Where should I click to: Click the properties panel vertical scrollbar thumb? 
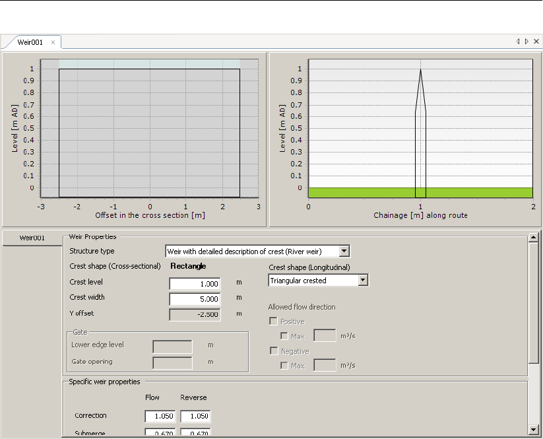click(x=534, y=304)
